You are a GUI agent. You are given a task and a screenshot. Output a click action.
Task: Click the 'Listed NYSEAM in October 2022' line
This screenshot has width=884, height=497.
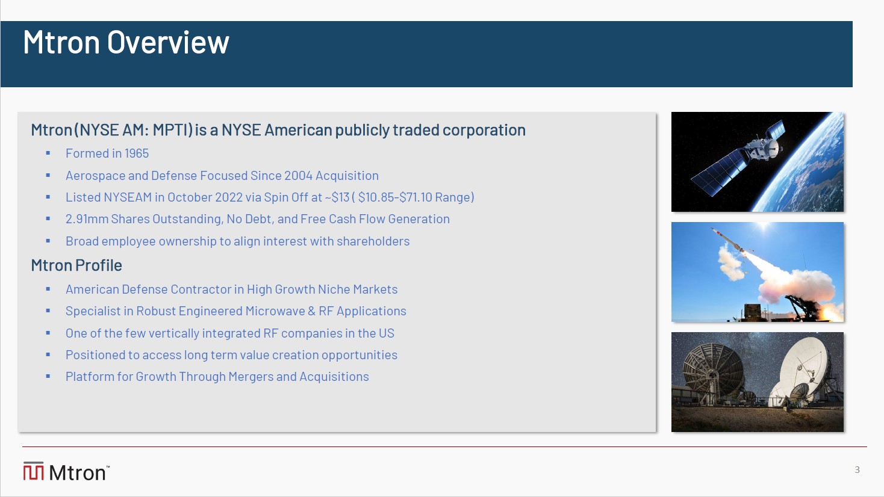(x=269, y=197)
